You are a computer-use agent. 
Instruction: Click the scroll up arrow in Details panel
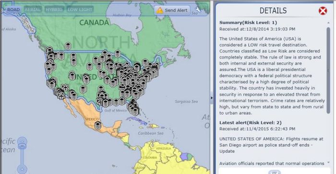click(x=328, y=23)
